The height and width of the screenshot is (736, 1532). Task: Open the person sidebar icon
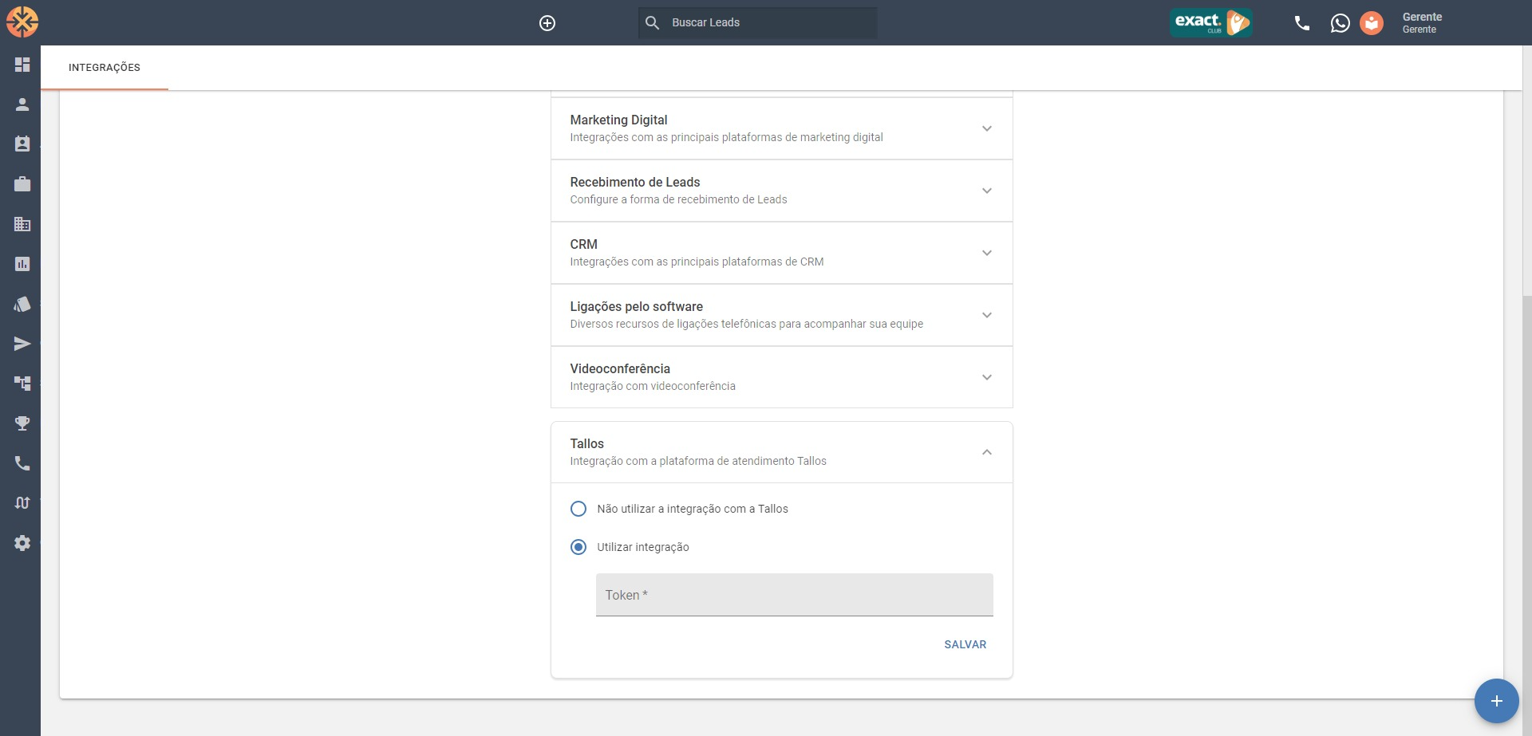(x=22, y=104)
